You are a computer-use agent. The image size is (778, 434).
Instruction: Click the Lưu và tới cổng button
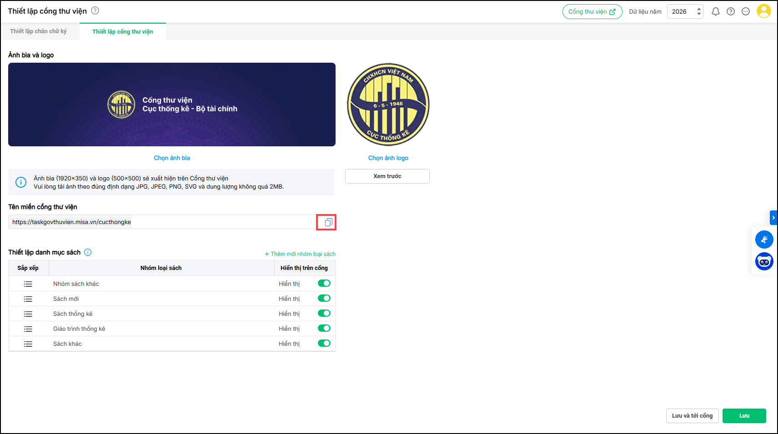pyautogui.click(x=693, y=416)
